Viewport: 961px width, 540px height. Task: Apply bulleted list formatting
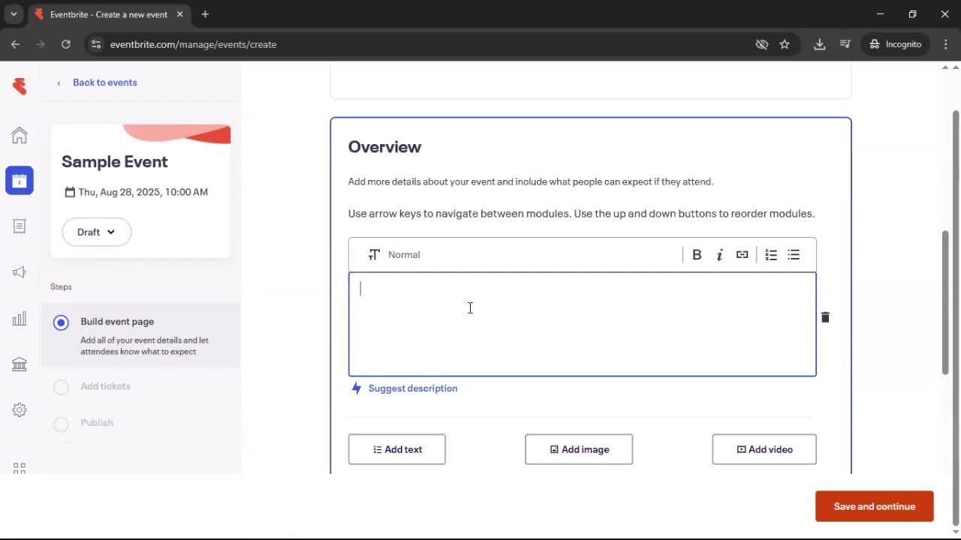click(x=794, y=255)
